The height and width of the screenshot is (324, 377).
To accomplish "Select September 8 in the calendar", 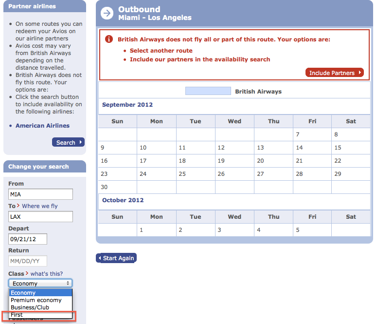I will pos(351,134).
